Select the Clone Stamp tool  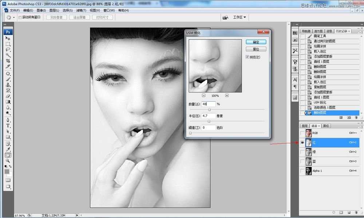coord(8,85)
